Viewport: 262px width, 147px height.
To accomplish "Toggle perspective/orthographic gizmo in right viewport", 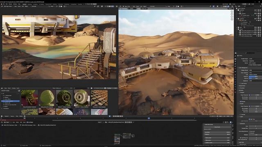I will [x=232, y=19].
